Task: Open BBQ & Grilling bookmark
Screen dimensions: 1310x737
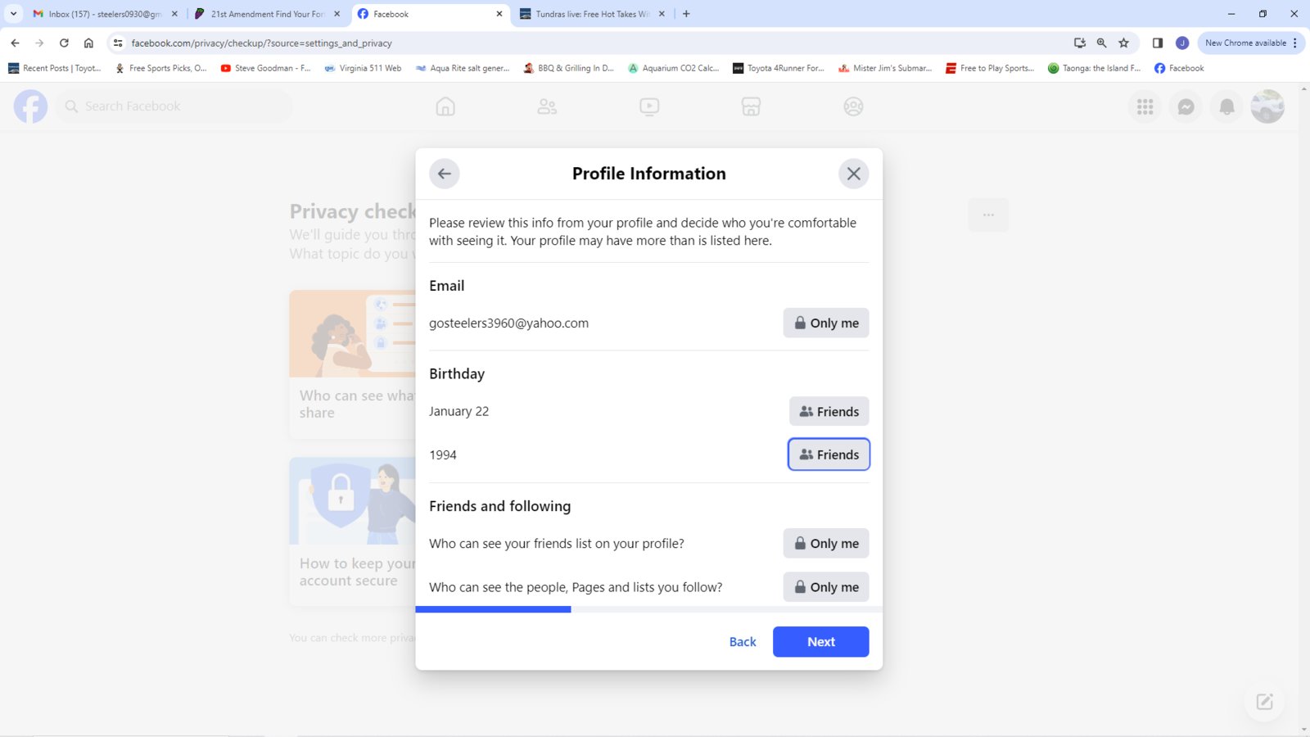Action: tap(569, 68)
